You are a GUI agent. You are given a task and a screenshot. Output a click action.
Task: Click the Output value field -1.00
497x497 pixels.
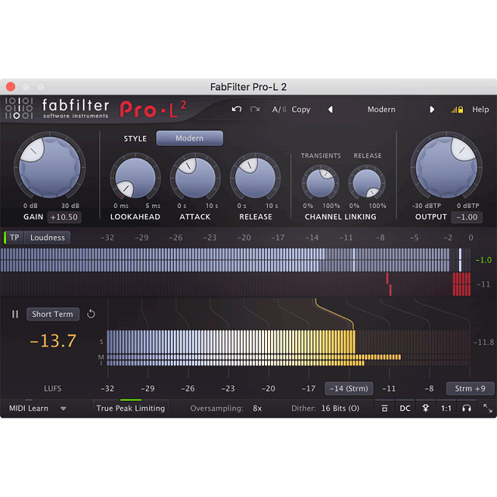coord(467,217)
